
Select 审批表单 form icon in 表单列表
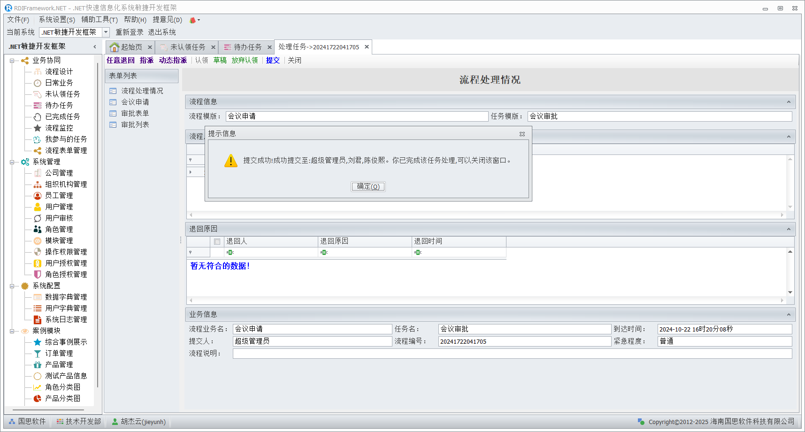(x=113, y=114)
